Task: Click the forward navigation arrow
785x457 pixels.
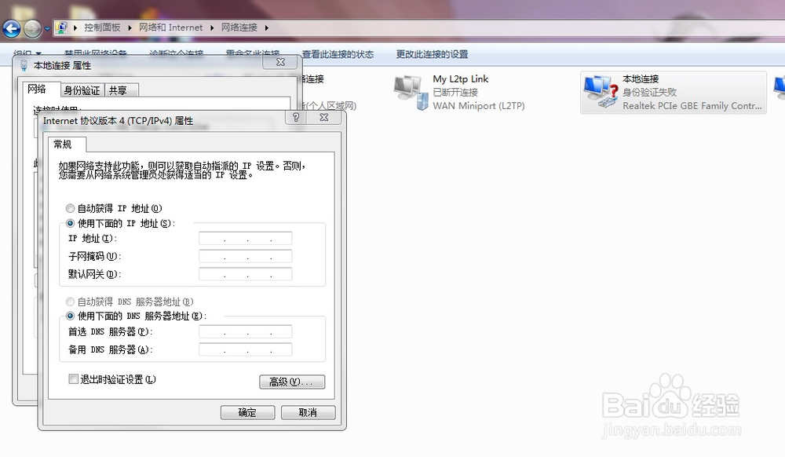Action: point(31,28)
